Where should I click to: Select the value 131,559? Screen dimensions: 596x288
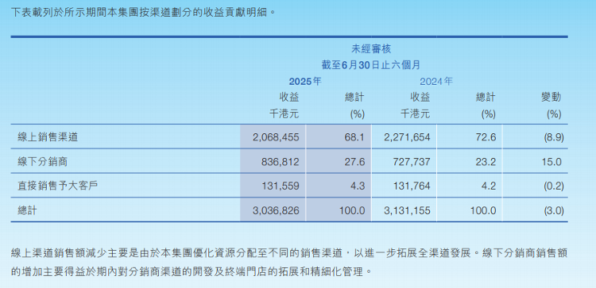[x=281, y=186]
